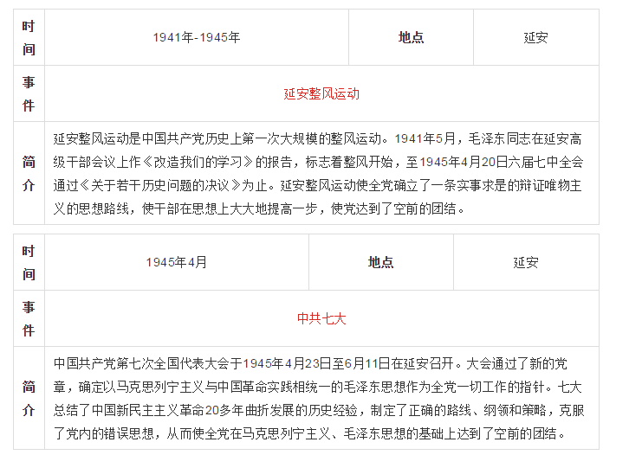Select the date 1945年4月
The width and height of the screenshot is (629, 455).
pos(177,262)
